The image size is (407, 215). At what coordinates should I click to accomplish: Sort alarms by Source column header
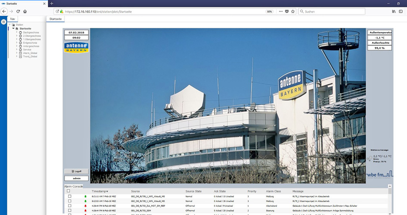[135, 191]
